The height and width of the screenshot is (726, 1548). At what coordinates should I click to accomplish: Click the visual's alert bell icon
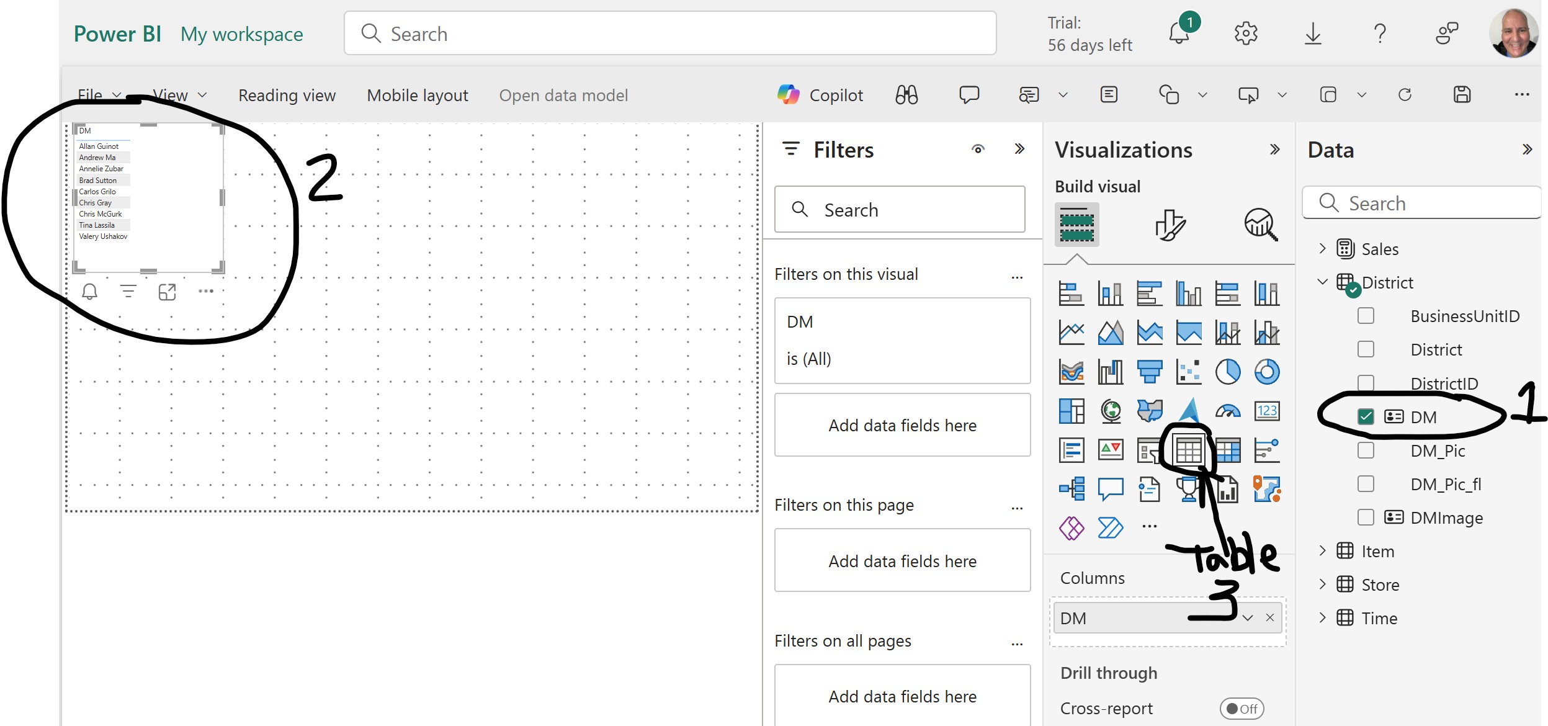click(x=89, y=291)
